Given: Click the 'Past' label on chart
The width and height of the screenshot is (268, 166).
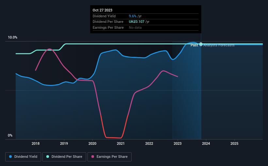Looking at the screenshot, I should [194, 45].
